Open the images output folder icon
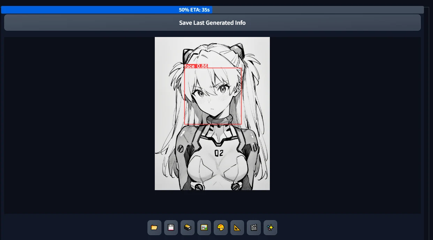Screen dimensions: 433x240 click(154, 227)
